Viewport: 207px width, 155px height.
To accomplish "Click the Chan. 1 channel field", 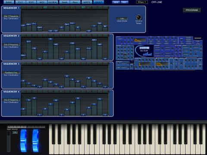I will (142, 2).
